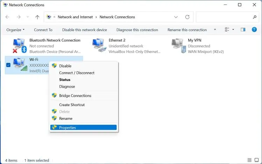This screenshot has height=164, width=262.
Task: Click the window title bar system icon
Action: [5, 5]
